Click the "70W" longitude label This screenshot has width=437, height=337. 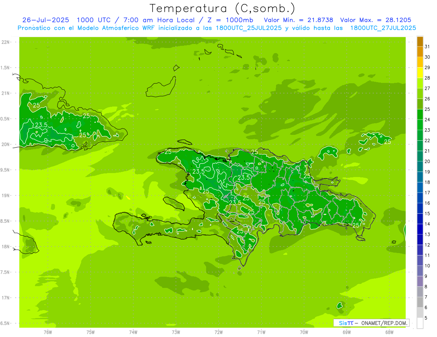[304, 332]
